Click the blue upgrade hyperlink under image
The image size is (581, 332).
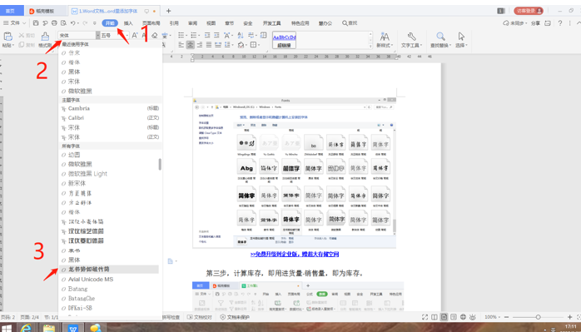pyautogui.click(x=295, y=254)
